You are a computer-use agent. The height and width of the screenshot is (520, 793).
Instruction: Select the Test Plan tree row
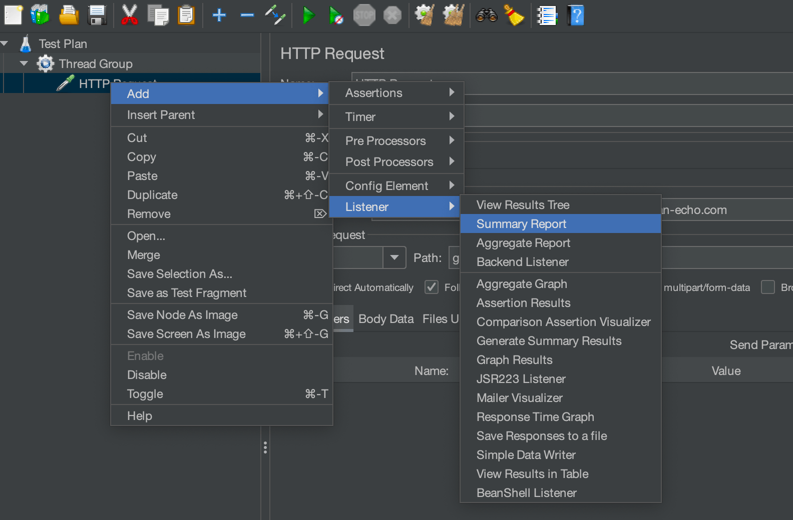[130, 44]
